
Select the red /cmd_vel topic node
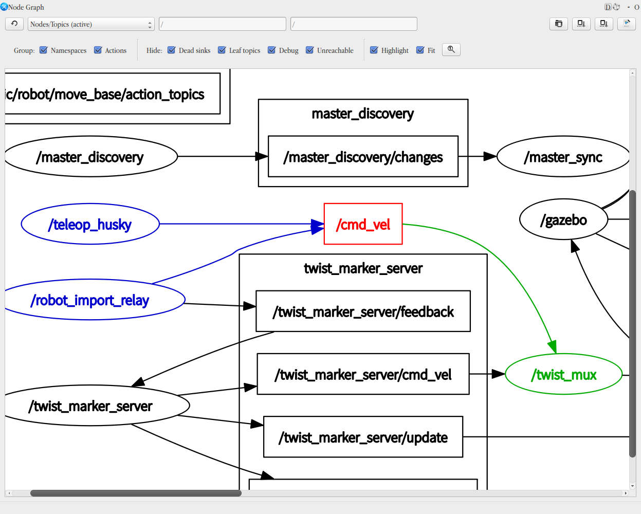click(x=363, y=224)
